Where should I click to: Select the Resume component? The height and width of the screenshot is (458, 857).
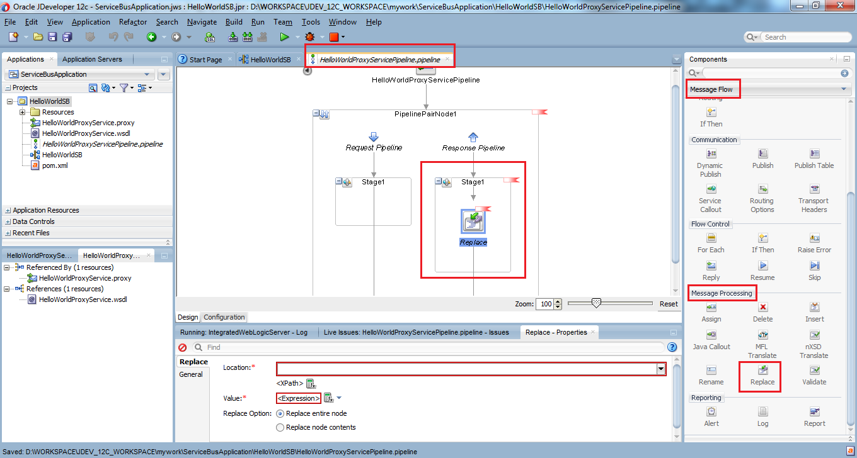[762, 271]
